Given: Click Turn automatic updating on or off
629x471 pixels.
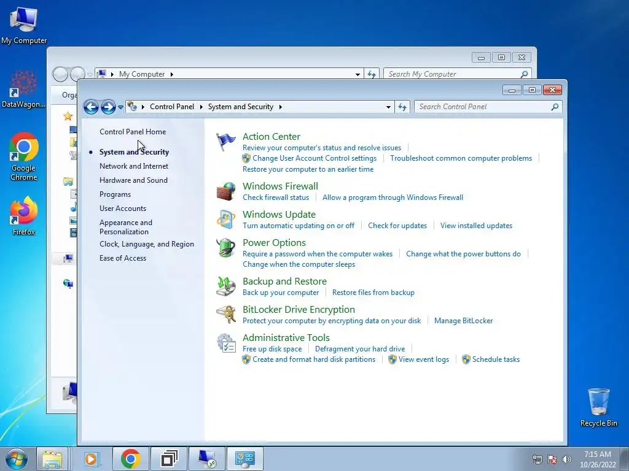Looking at the screenshot, I should pos(299,226).
